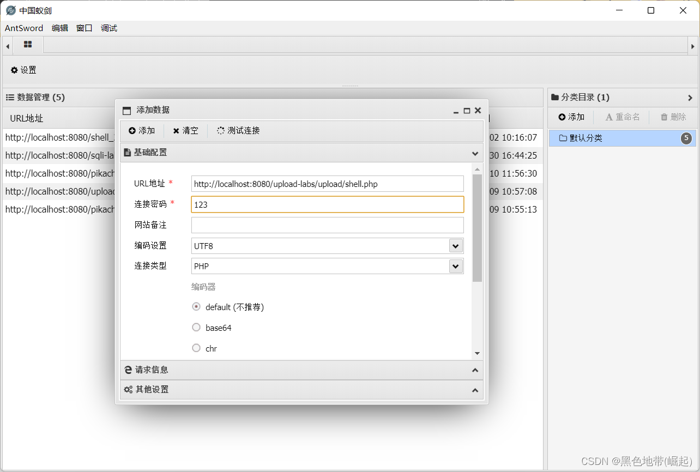Click the dialog scrollbar down arrow
Image resolution: width=700 pixels, height=472 pixels.
(x=478, y=353)
